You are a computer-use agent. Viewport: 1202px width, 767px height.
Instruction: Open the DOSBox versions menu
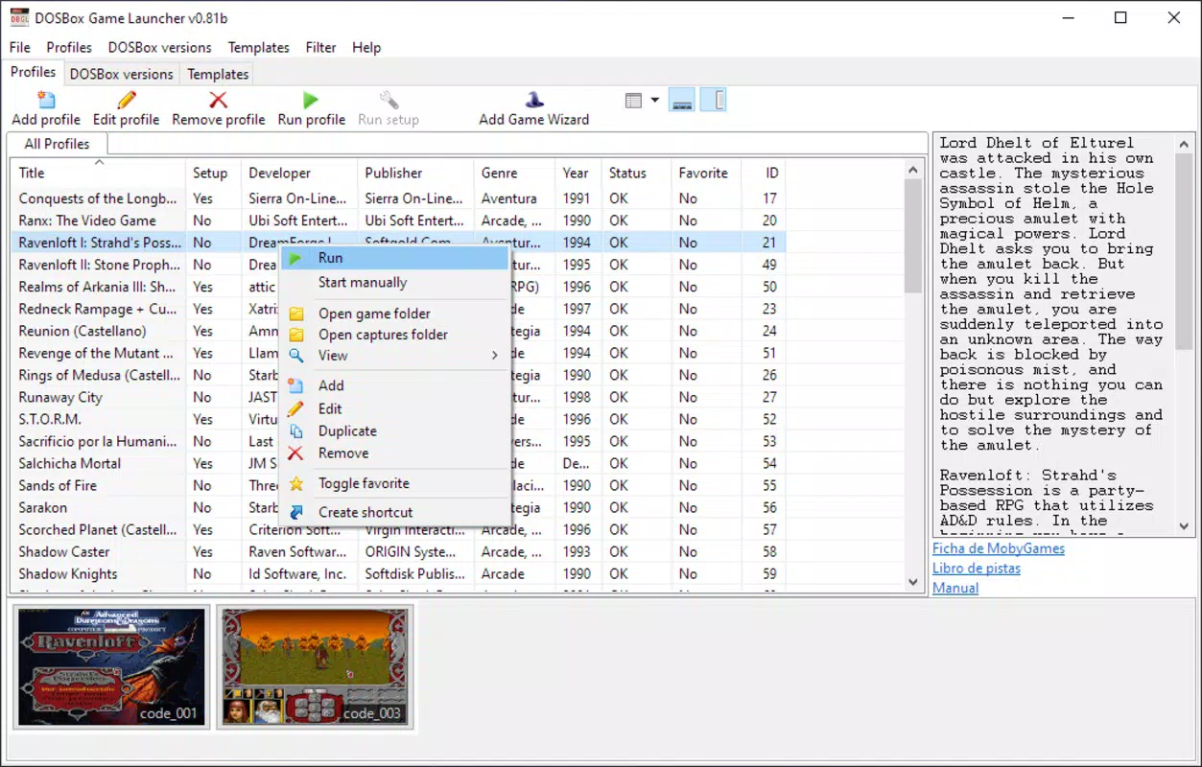159,47
